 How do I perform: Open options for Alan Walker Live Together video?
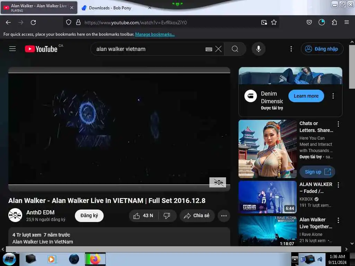click(338, 220)
